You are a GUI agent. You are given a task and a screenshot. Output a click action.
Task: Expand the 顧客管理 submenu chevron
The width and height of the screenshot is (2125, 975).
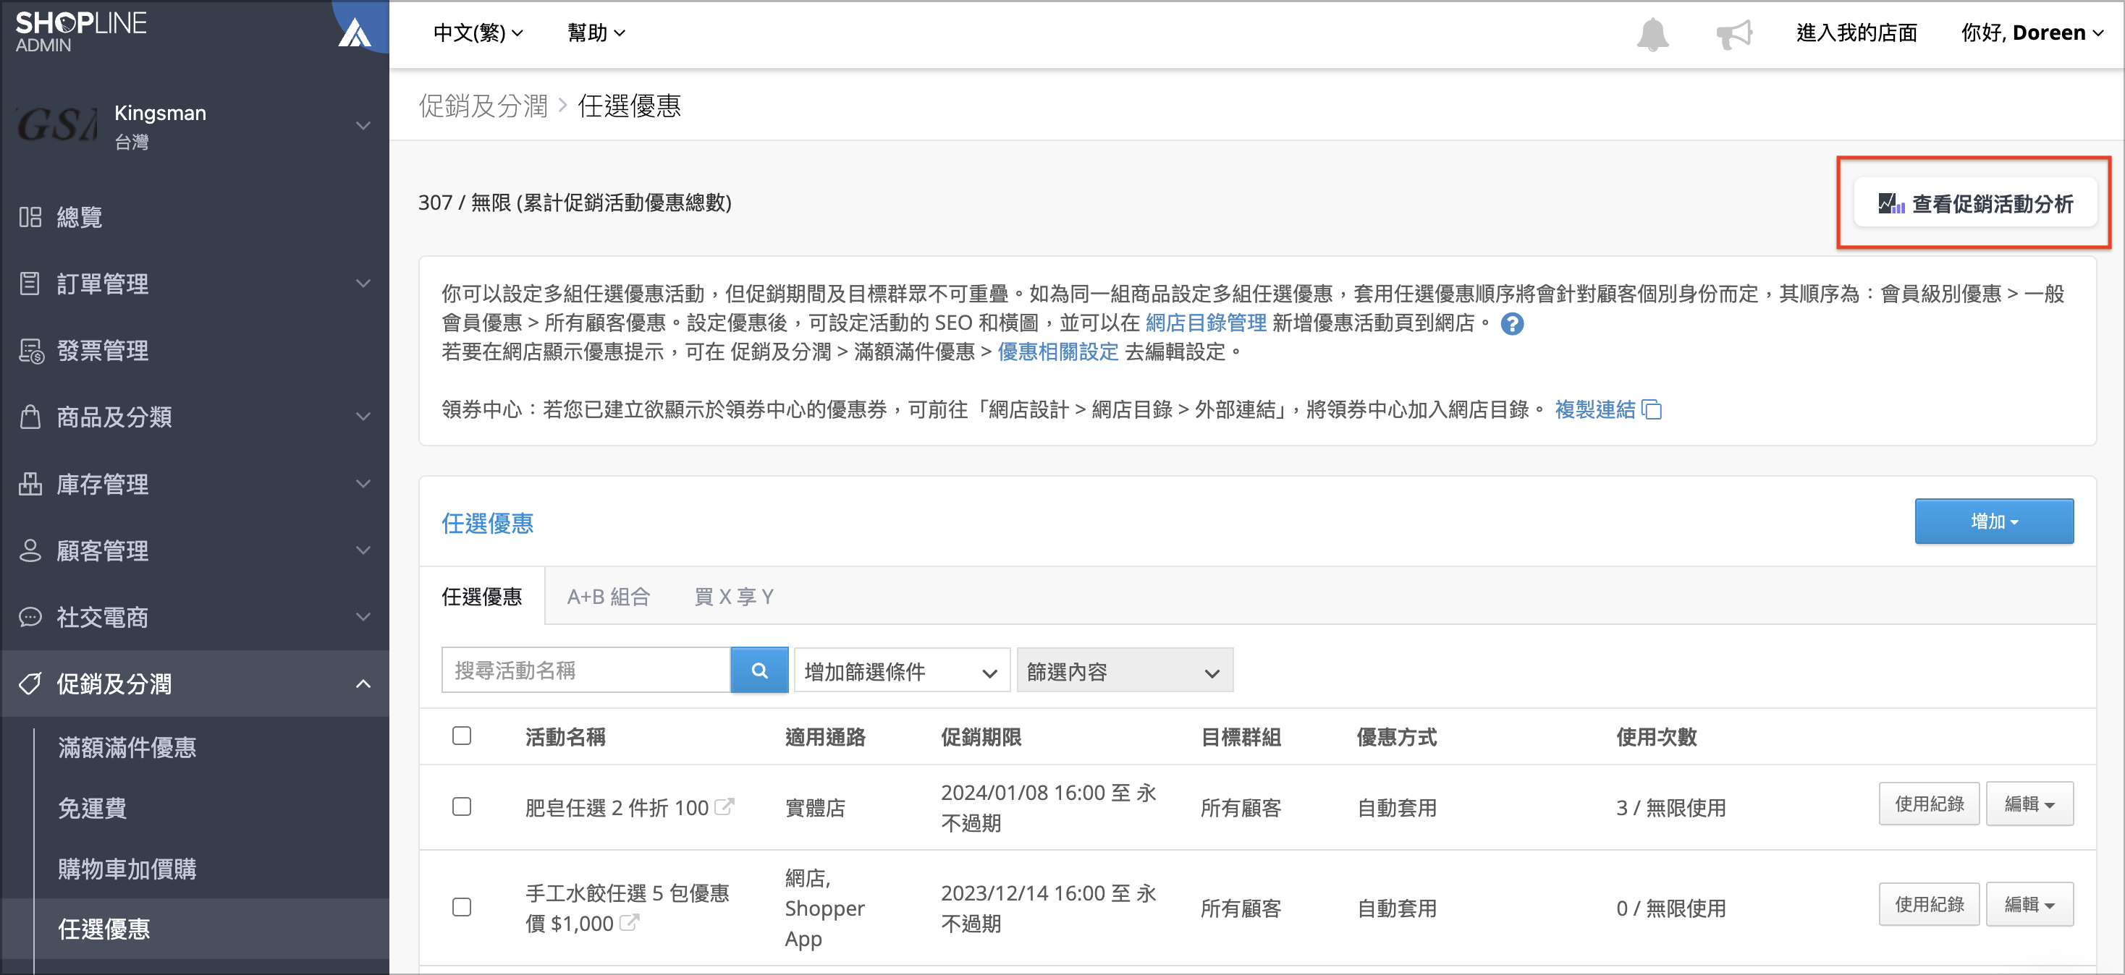pos(363,550)
